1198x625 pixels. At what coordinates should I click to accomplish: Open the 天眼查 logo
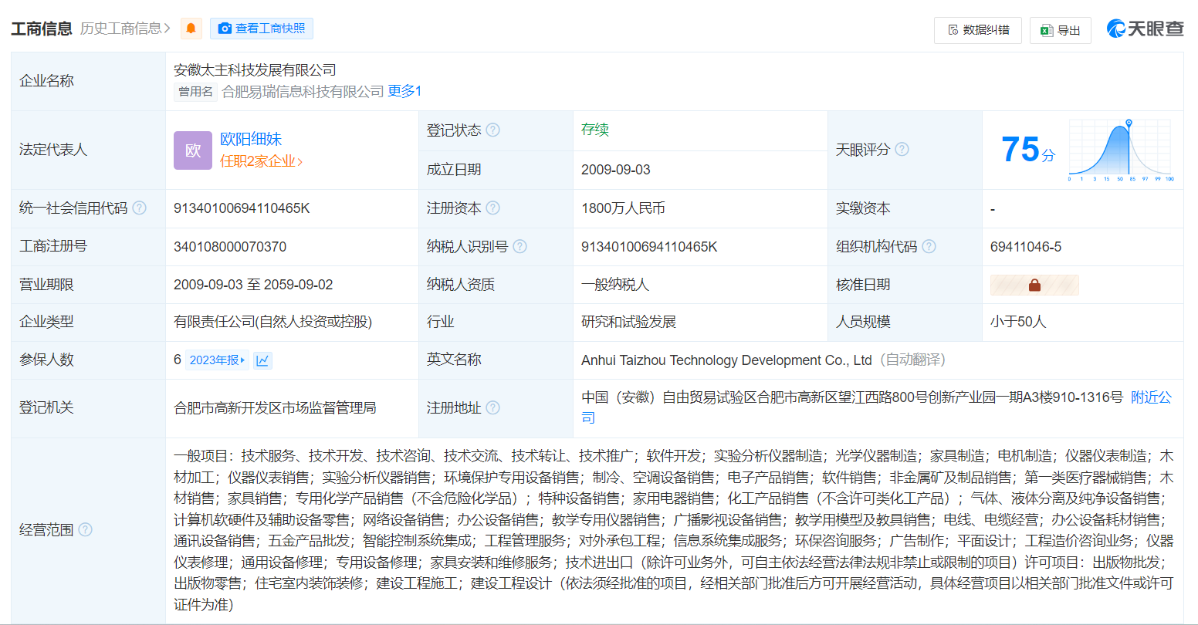(x=1145, y=29)
